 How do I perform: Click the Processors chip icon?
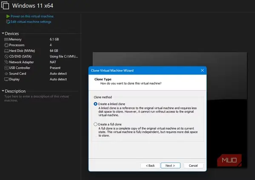point(6,45)
